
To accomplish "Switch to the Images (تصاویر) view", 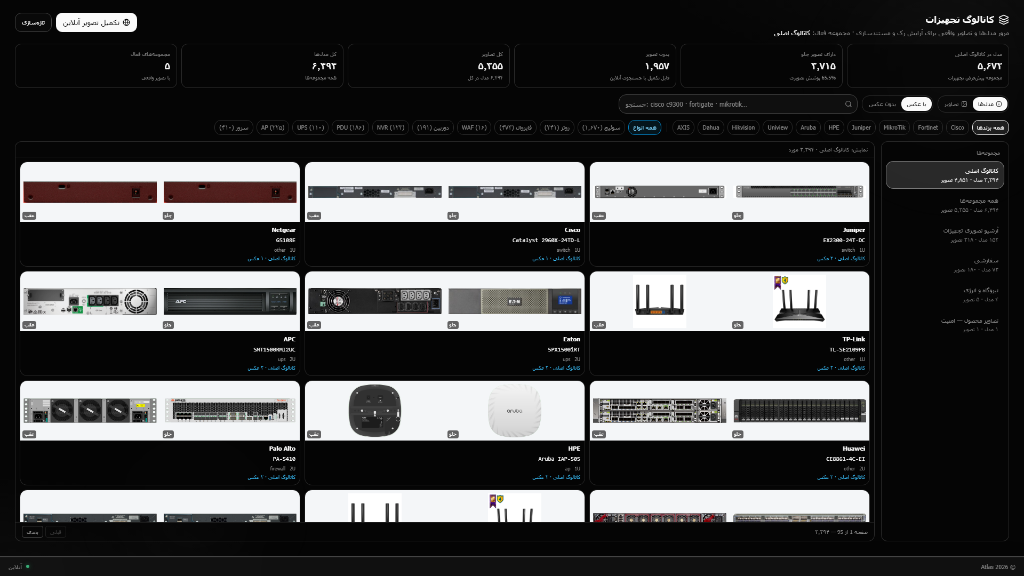I will (x=955, y=104).
